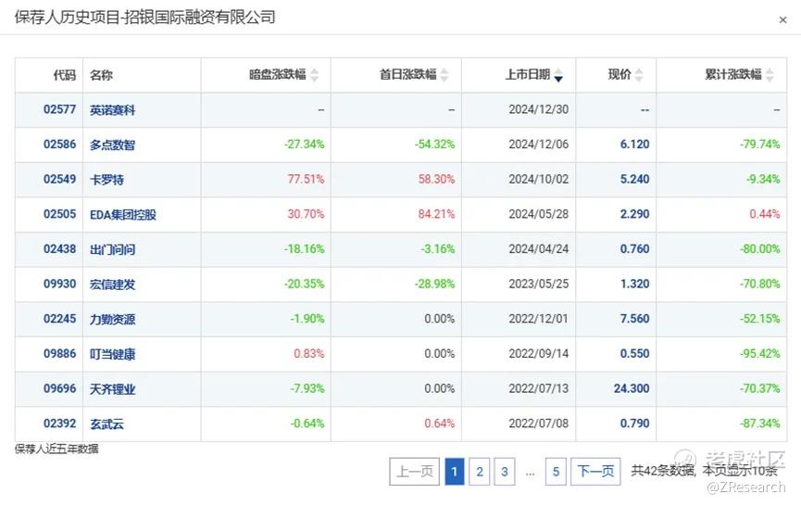Viewport: 801px width, 506px height.
Task: Open EDA集团控股 stock name link
Action: (x=122, y=214)
